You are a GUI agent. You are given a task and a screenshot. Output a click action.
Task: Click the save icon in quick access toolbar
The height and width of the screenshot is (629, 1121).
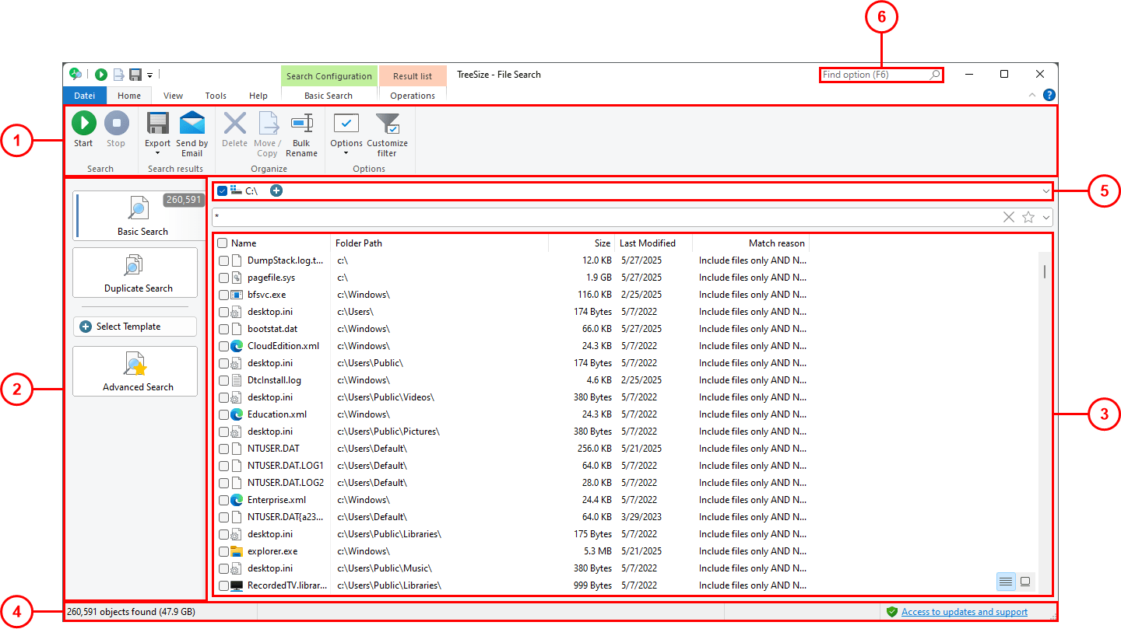(x=135, y=75)
